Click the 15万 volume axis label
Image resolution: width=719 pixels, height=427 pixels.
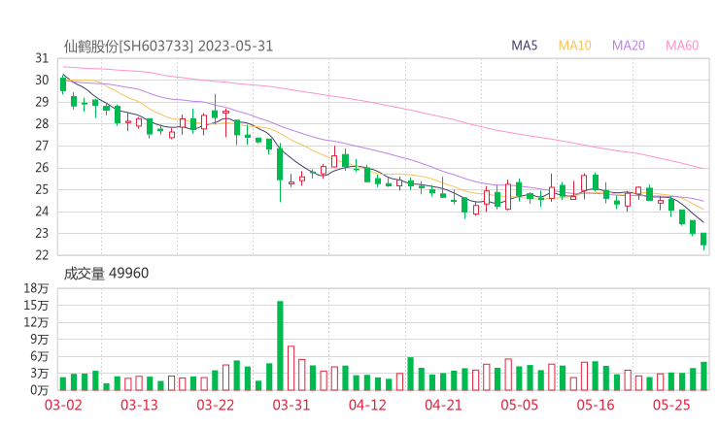tap(37, 305)
